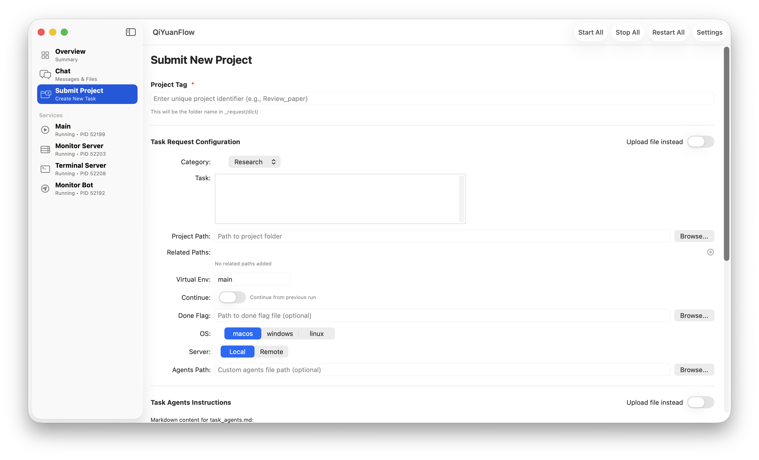Click the main window vertical scrollbar
Viewport: 759px width, 460px height.
coord(727,153)
